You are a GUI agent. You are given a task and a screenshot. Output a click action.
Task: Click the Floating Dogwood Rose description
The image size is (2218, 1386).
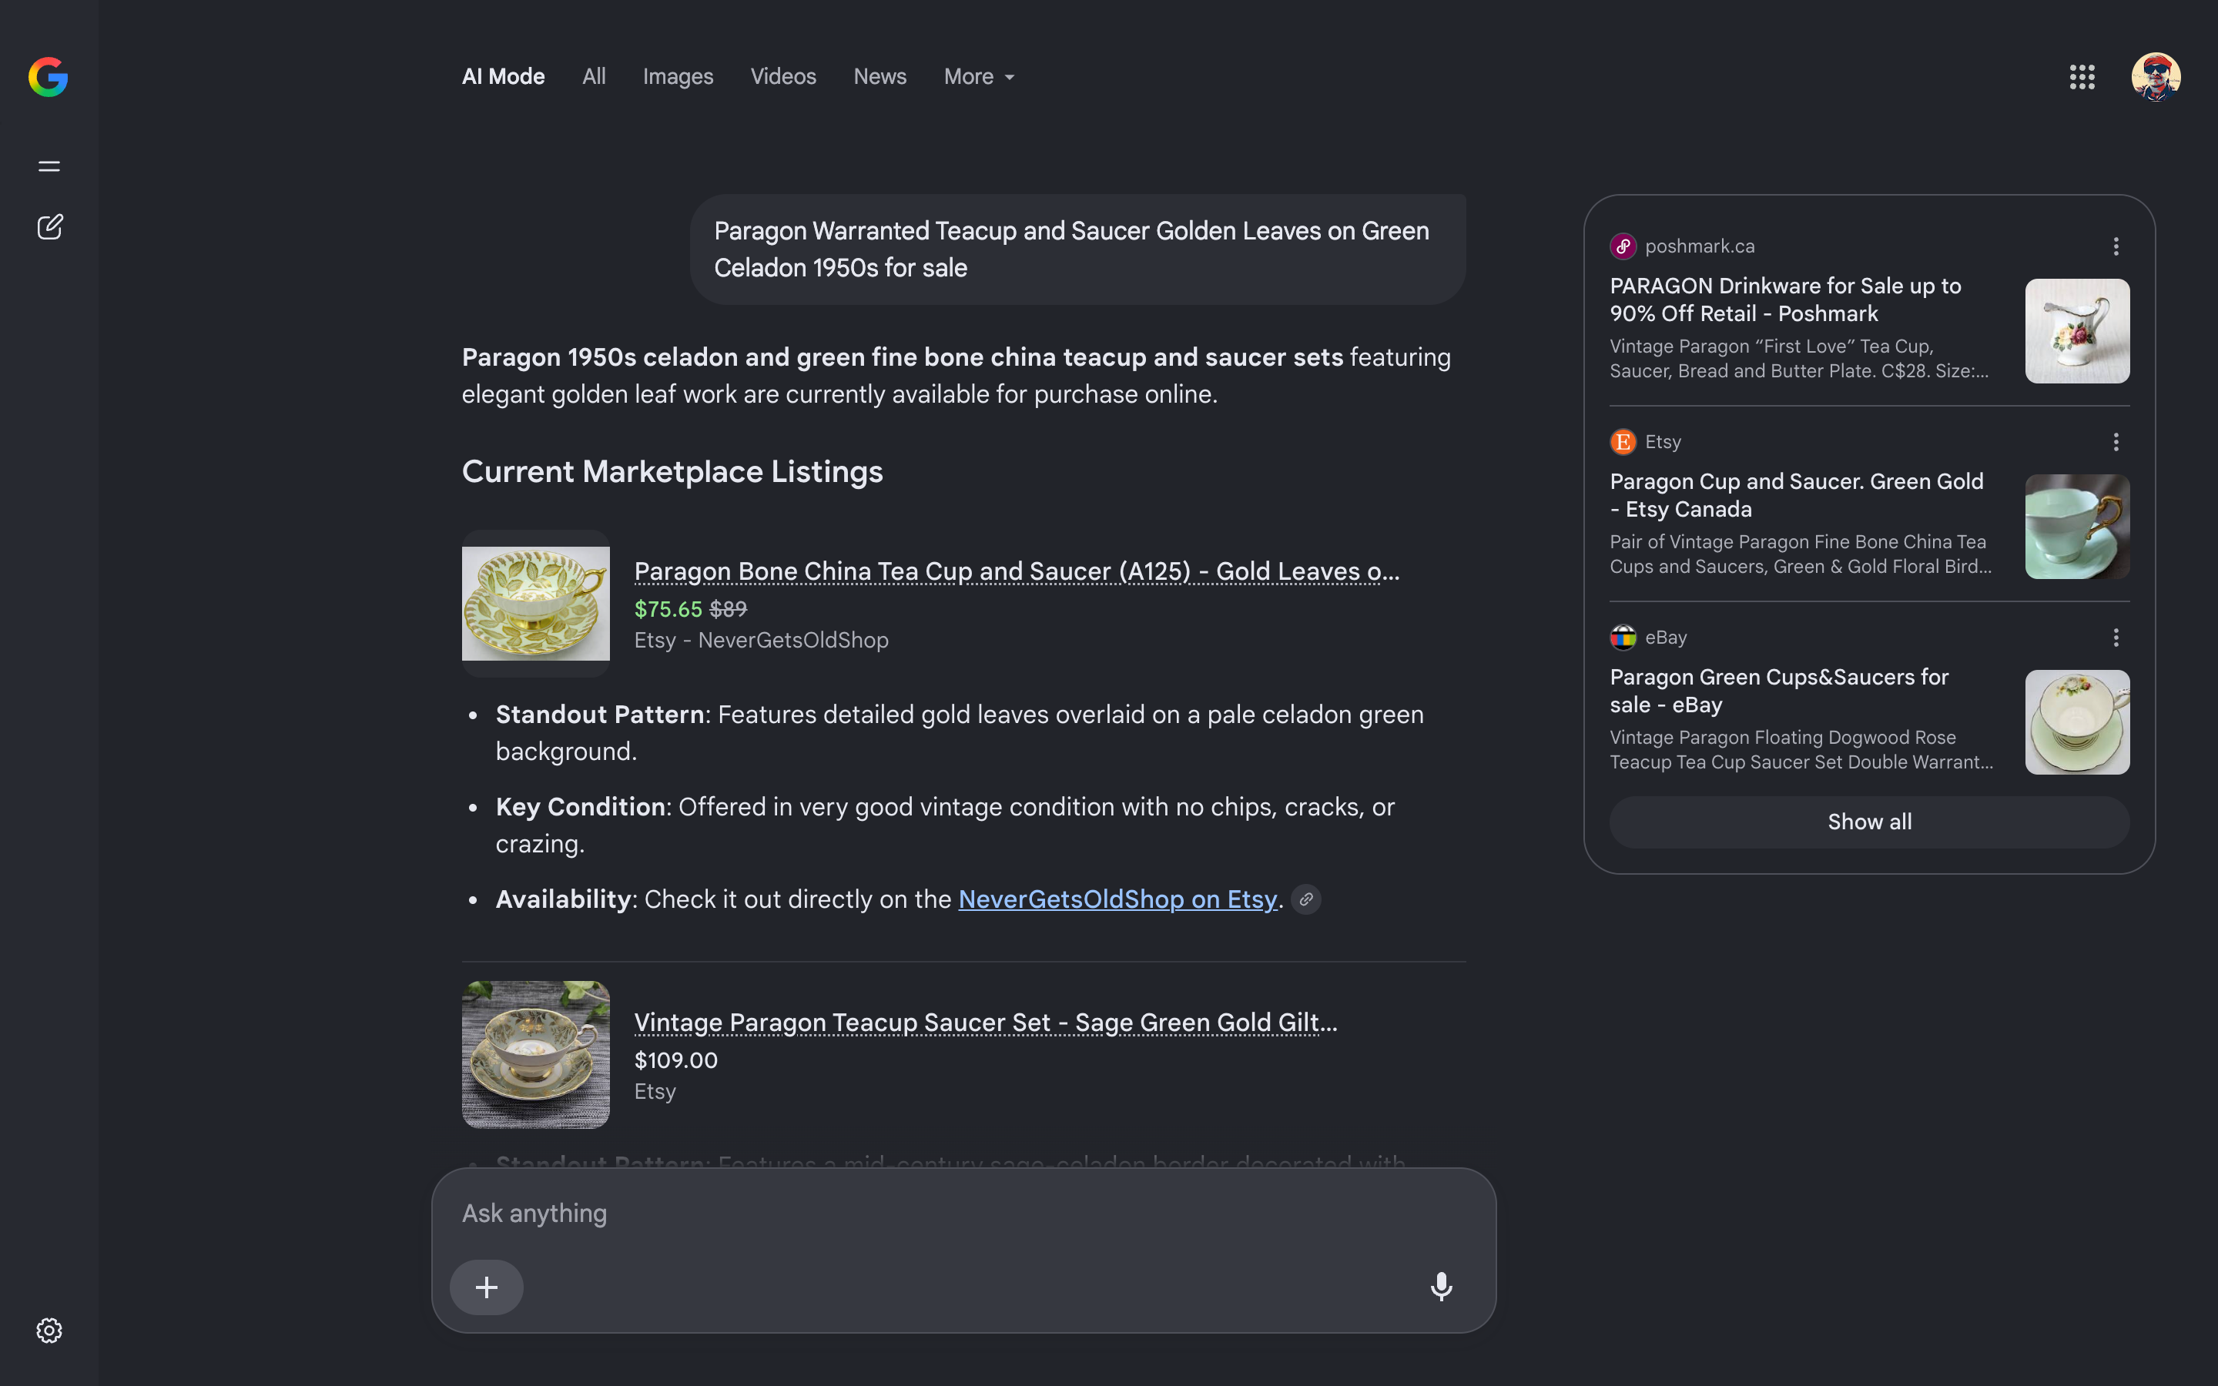pyautogui.click(x=1801, y=750)
